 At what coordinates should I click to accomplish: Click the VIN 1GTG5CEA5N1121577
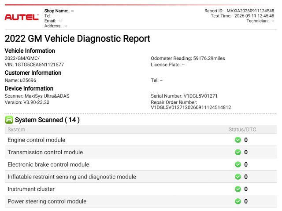tap(34, 65)
